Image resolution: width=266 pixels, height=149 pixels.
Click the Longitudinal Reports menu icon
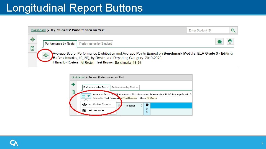click(85, 105)
